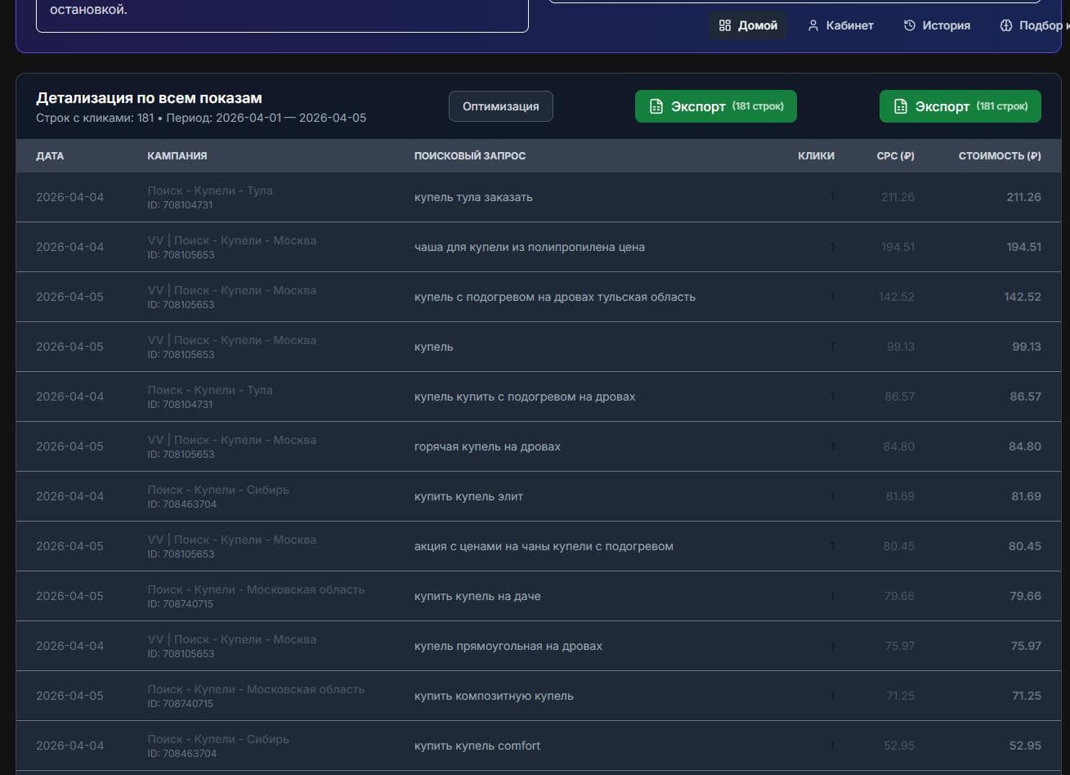Click the 211.26 value in the СТОИМОСТЬ column
The width and height of the screenshot is (1070, 775).
coord(1023,197)
